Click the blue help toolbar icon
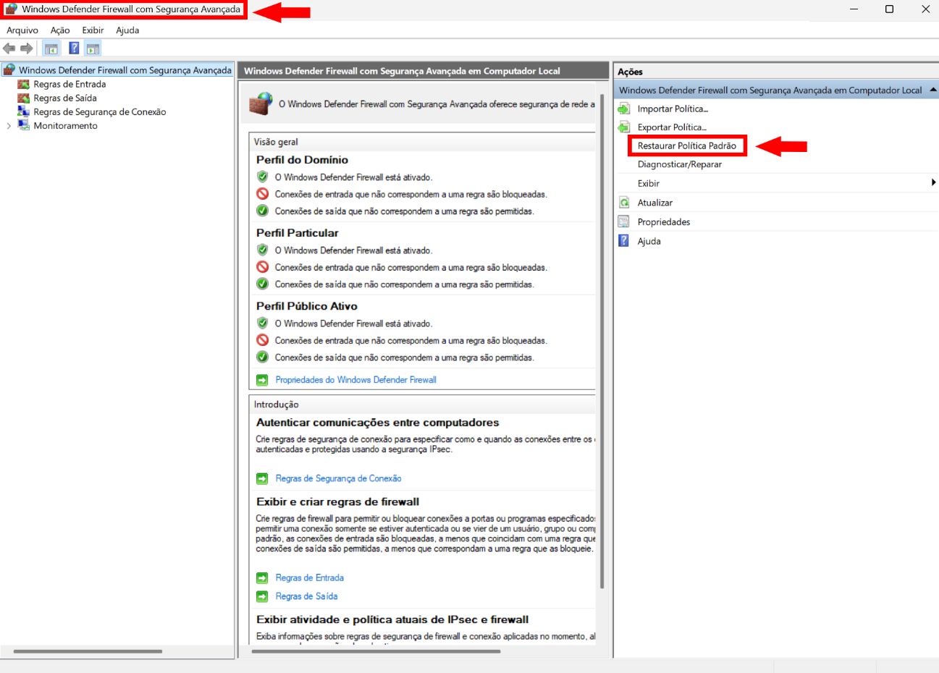939x673 pixels. pos(74,48)
